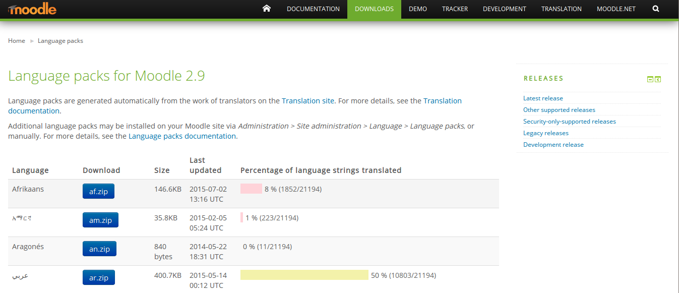Click Language packs breadcrumb

[x=60, y=41]
